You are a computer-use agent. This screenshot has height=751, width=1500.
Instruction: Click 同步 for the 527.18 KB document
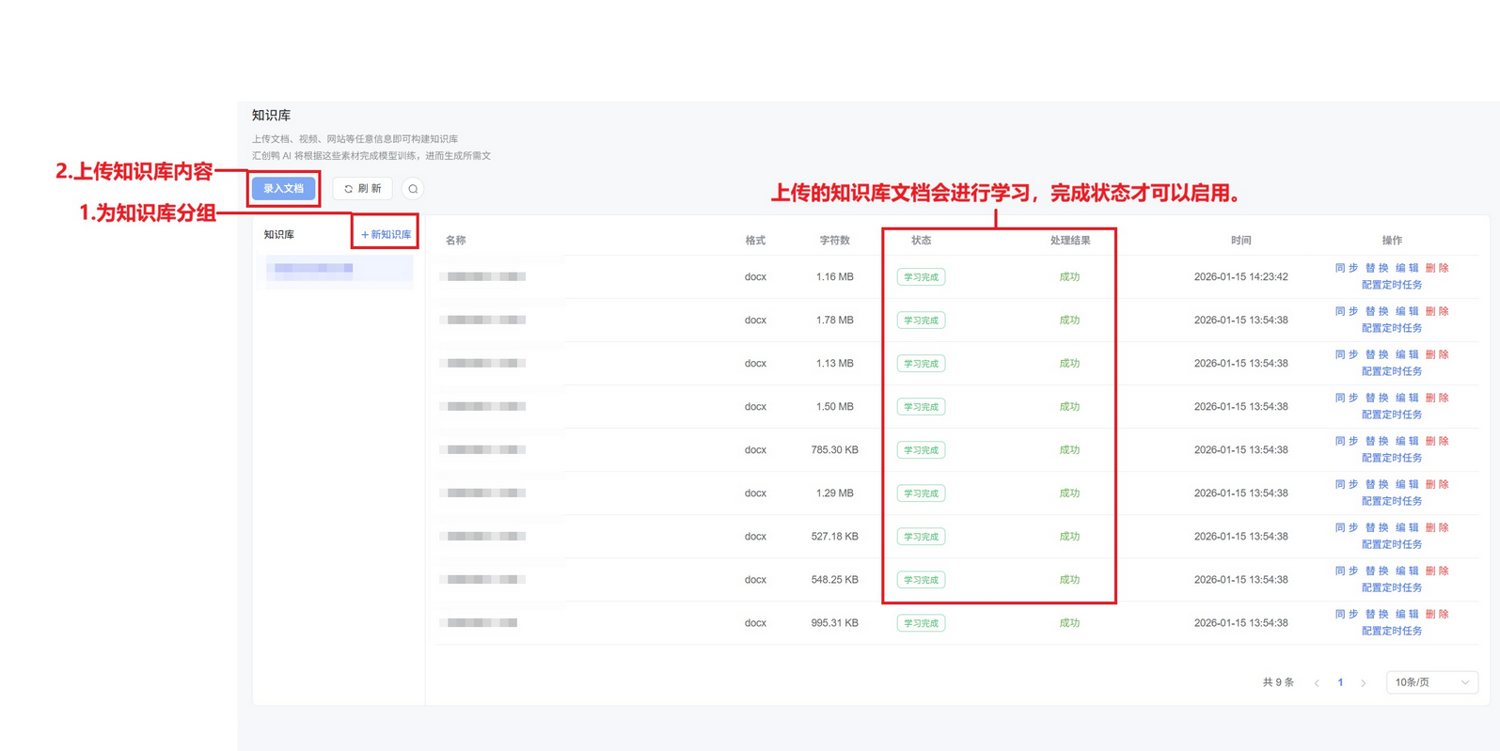point(1346,528)
